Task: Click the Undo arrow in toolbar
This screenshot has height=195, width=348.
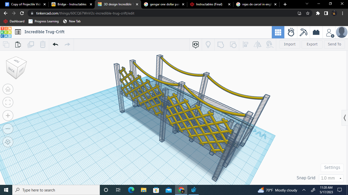Action: pos(55,44)
